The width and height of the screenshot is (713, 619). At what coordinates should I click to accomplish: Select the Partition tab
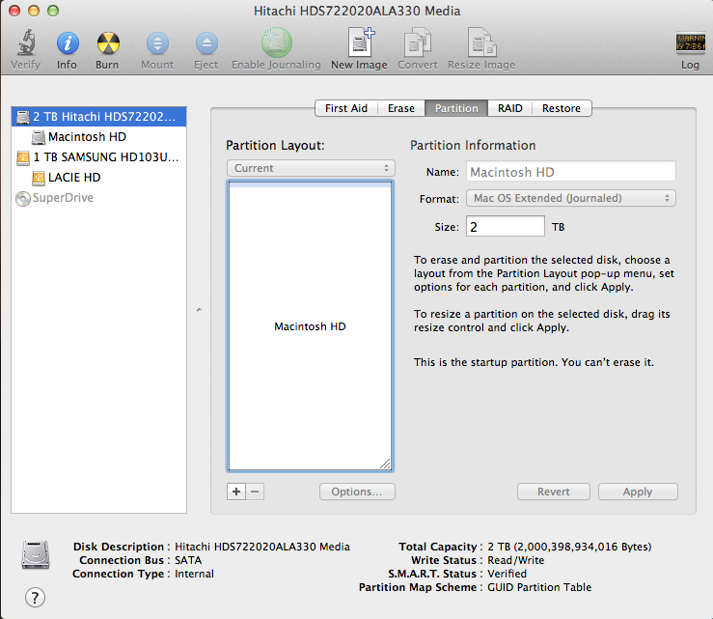coord(456,108)
